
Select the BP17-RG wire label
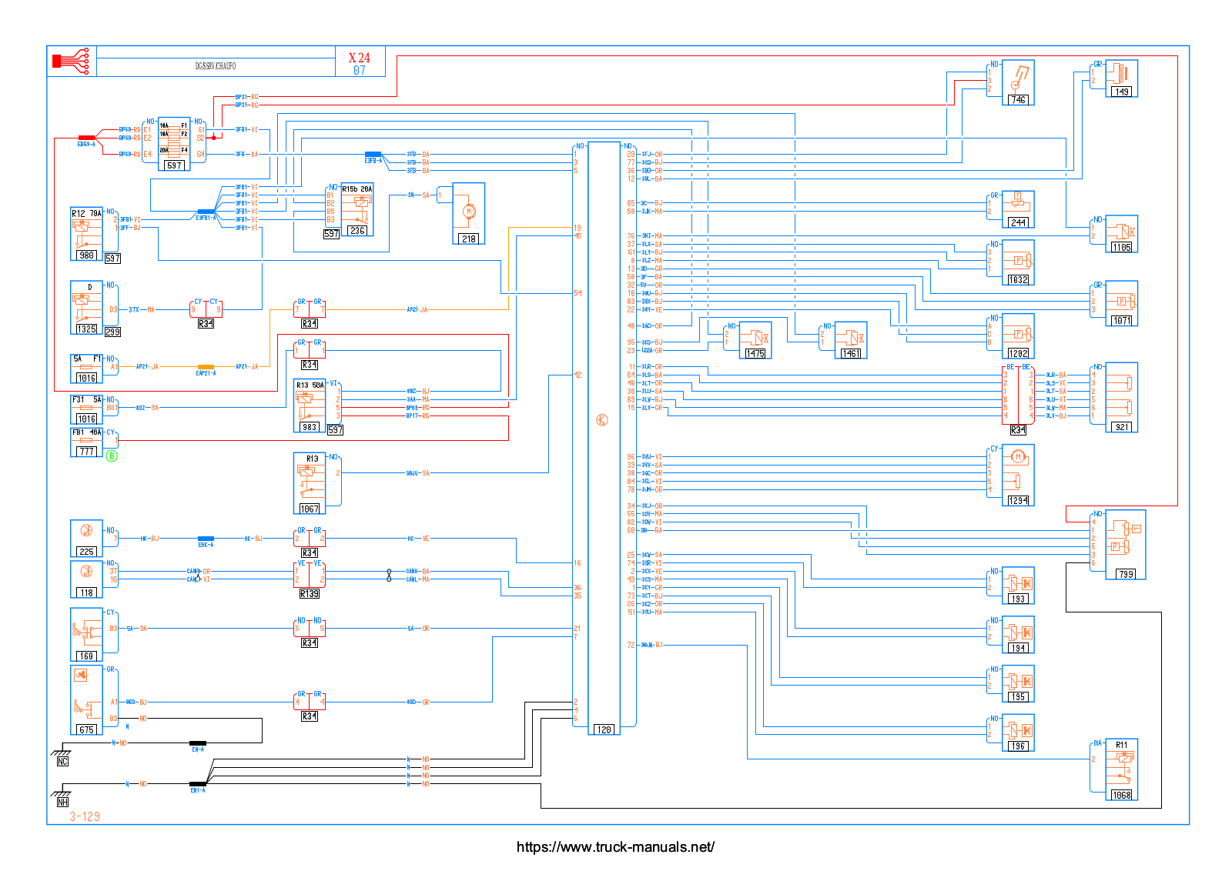(417, 416)
